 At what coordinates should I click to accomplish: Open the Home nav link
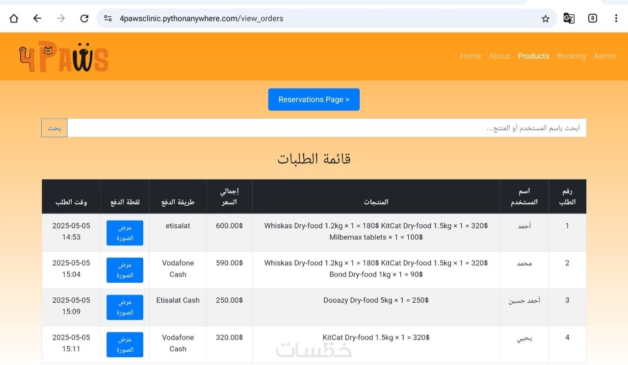(471, 56)
